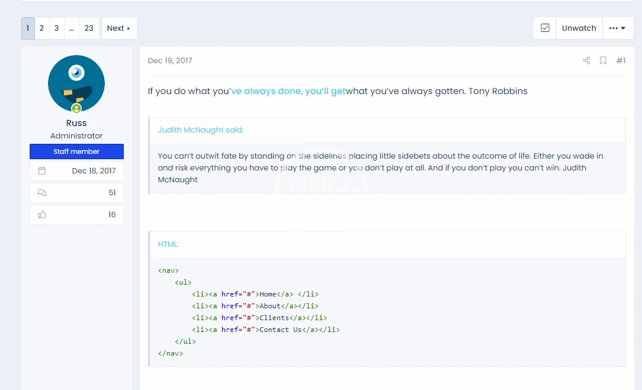642x390 pixels.
Task: Bookmark this post using the bookmark icon
Action: pos(603,60)
